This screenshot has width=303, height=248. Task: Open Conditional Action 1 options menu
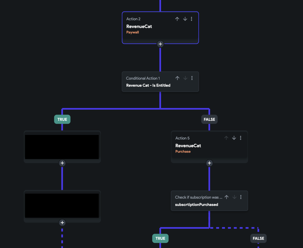tap(192, 78)
